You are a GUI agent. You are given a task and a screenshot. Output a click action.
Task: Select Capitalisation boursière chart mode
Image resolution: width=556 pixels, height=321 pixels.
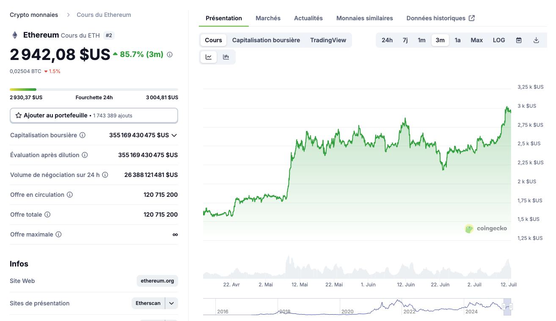[x=266, y=40]
